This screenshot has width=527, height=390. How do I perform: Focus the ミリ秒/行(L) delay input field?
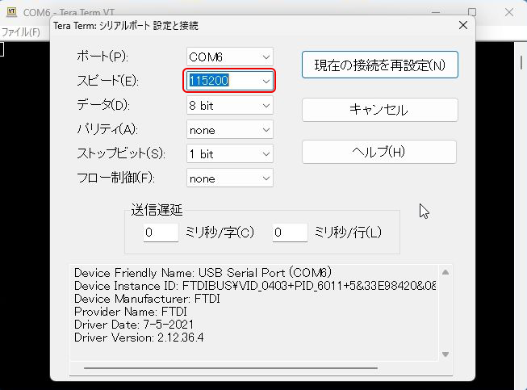coord(290,233)
